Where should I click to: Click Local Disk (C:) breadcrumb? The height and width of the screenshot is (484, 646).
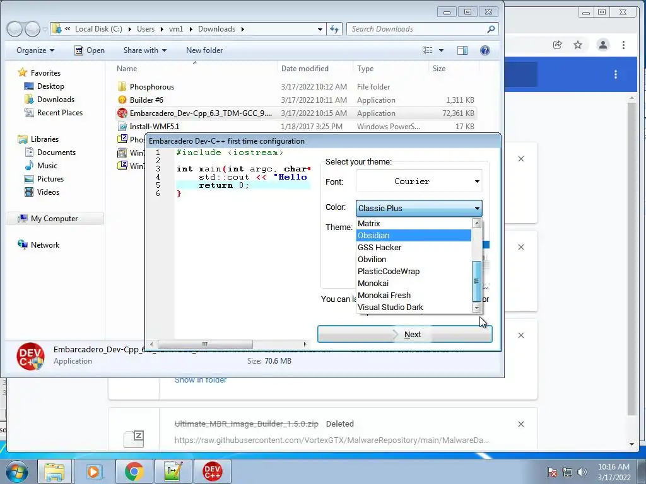coord(98,29)
